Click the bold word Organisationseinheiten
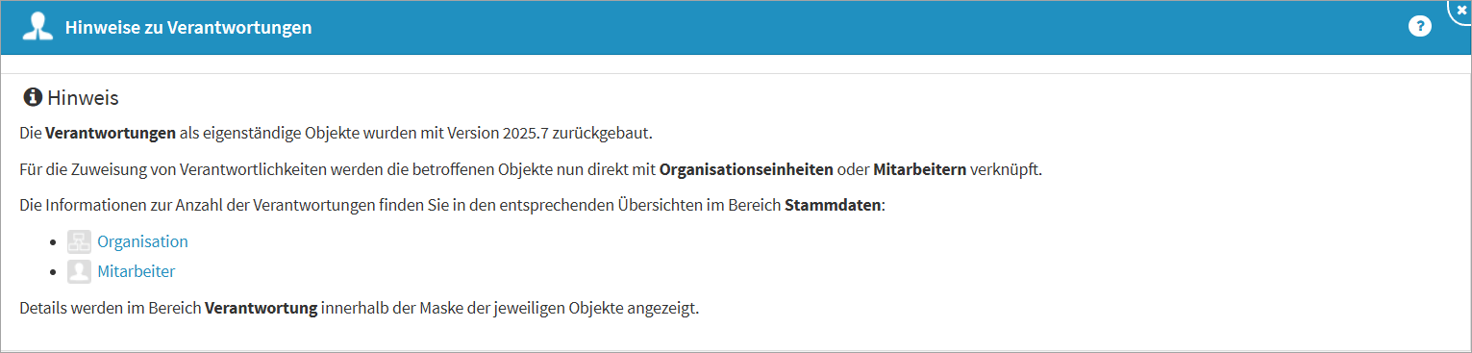 (x=746, y=169)
